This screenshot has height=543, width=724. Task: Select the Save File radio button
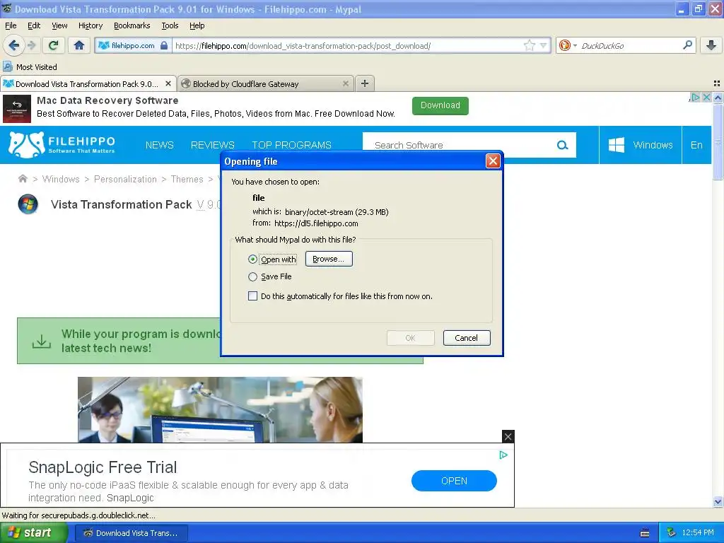point(252,276)
